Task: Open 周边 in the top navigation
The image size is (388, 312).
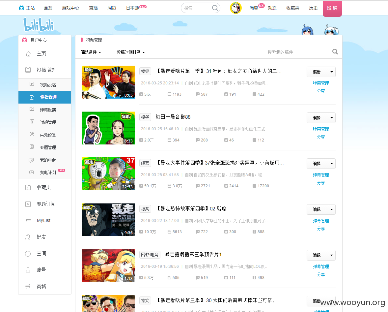Action: [x=112, y=8]
